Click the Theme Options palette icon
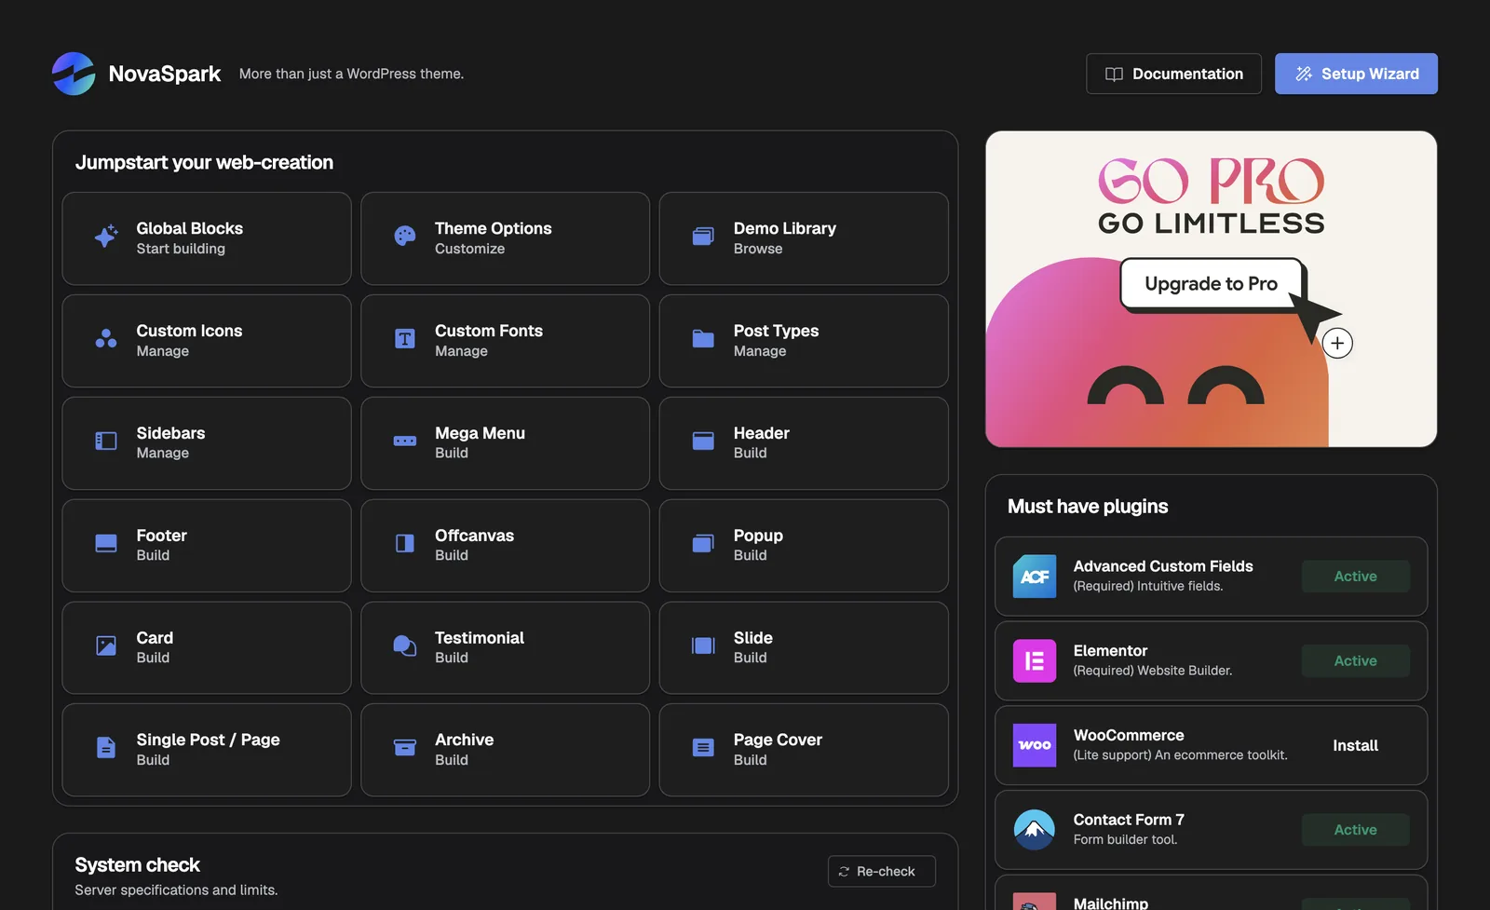Screen dimensions: 1490x910 point(405,237)
